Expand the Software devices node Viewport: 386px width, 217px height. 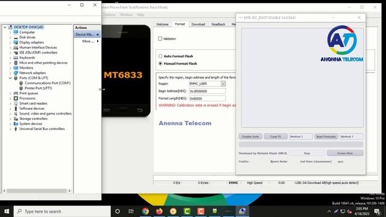10,108
